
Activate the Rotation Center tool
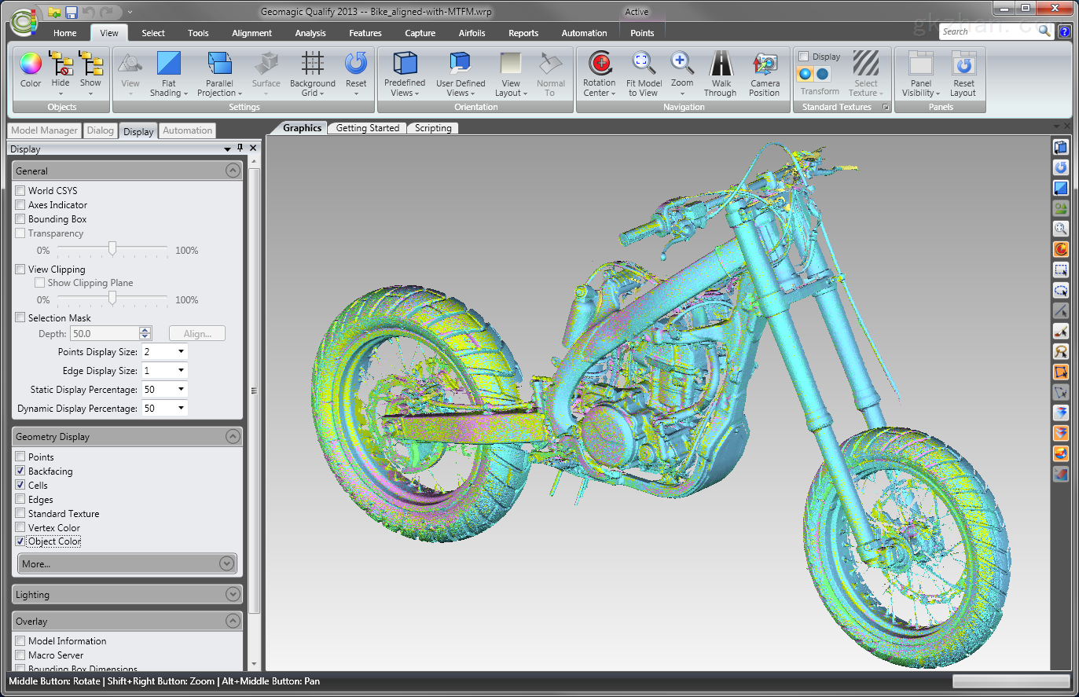click(x=599, y=75)
